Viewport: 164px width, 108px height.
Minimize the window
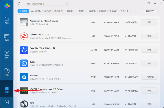click(155, 4)
